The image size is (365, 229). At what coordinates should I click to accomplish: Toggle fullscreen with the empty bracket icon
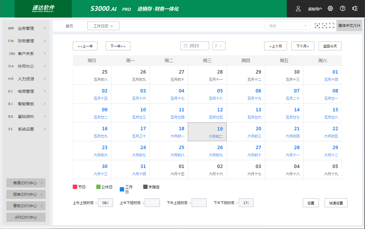click(332, 26)
